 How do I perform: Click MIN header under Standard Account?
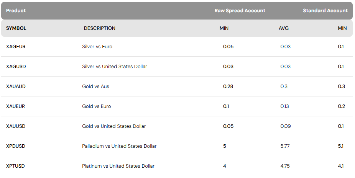tap(342, 28)
